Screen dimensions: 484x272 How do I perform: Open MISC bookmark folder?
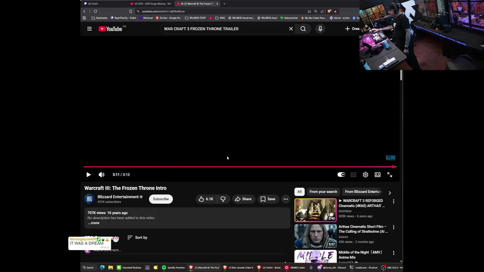(x=220, y=18)
